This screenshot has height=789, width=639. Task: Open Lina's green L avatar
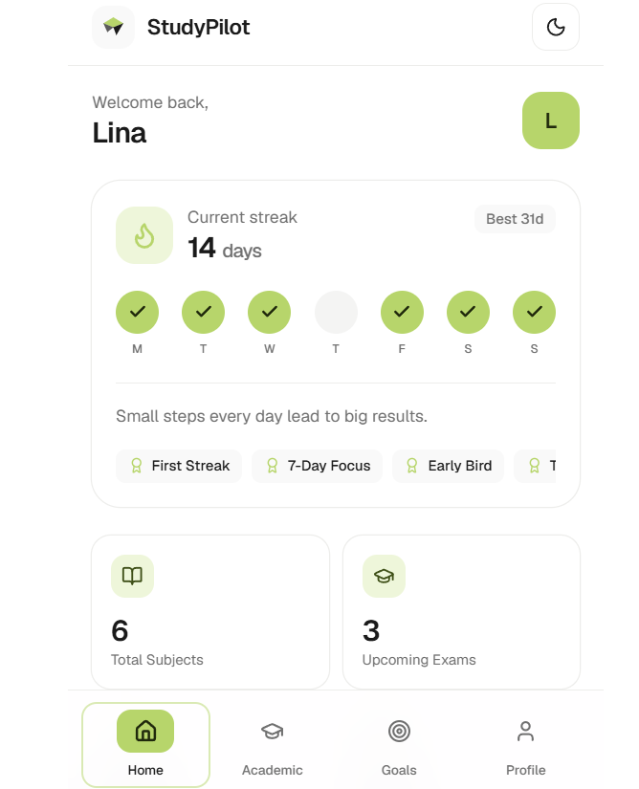pyautogui.click(x=551, y=121)
